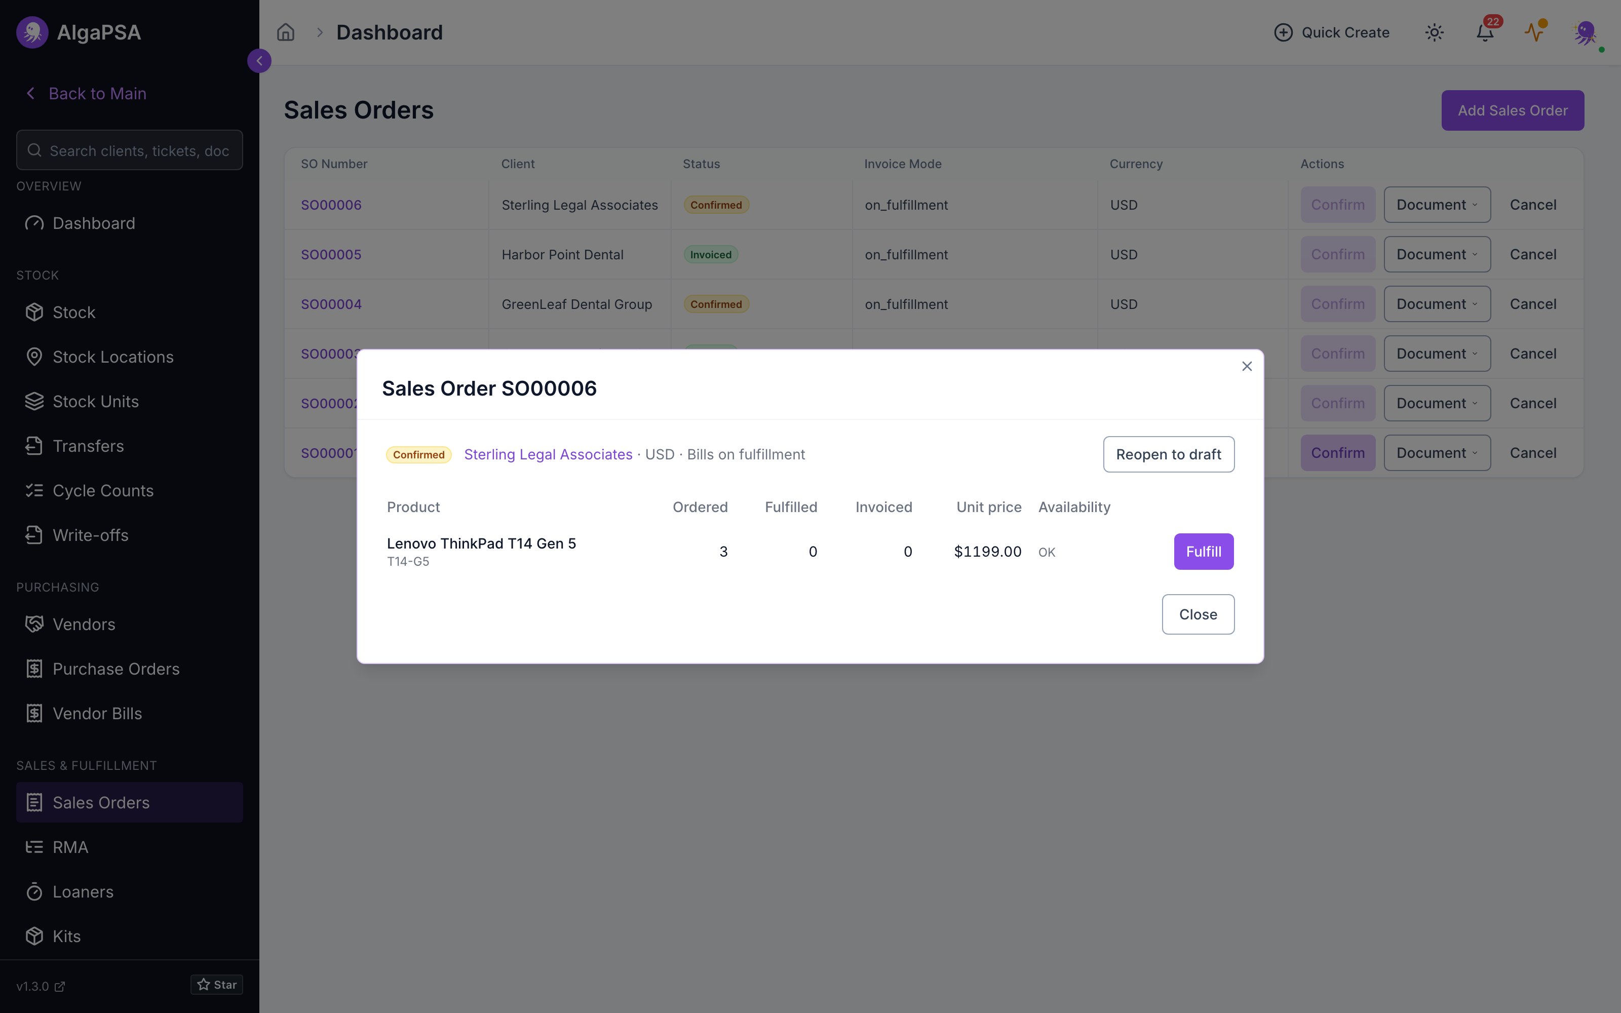Click the Quick Create plus button
Image resolution: width=1621 pixels, height=1013 pixels.
1332,32
